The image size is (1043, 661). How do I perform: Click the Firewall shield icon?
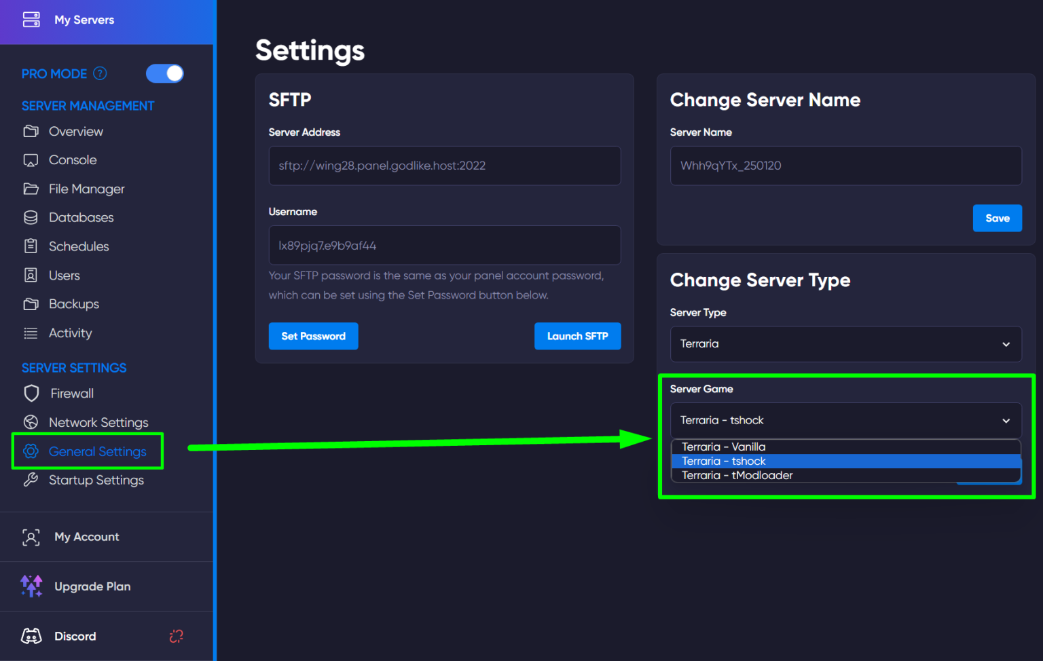[x=31, y=393]
